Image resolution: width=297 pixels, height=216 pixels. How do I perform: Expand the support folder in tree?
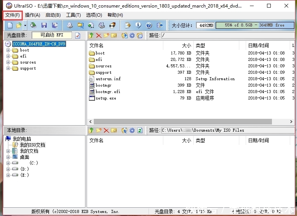click(8, 68)
